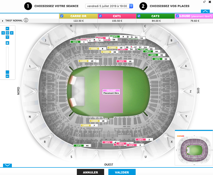Select the Pelouse Placement libre zone

point(111,92)
